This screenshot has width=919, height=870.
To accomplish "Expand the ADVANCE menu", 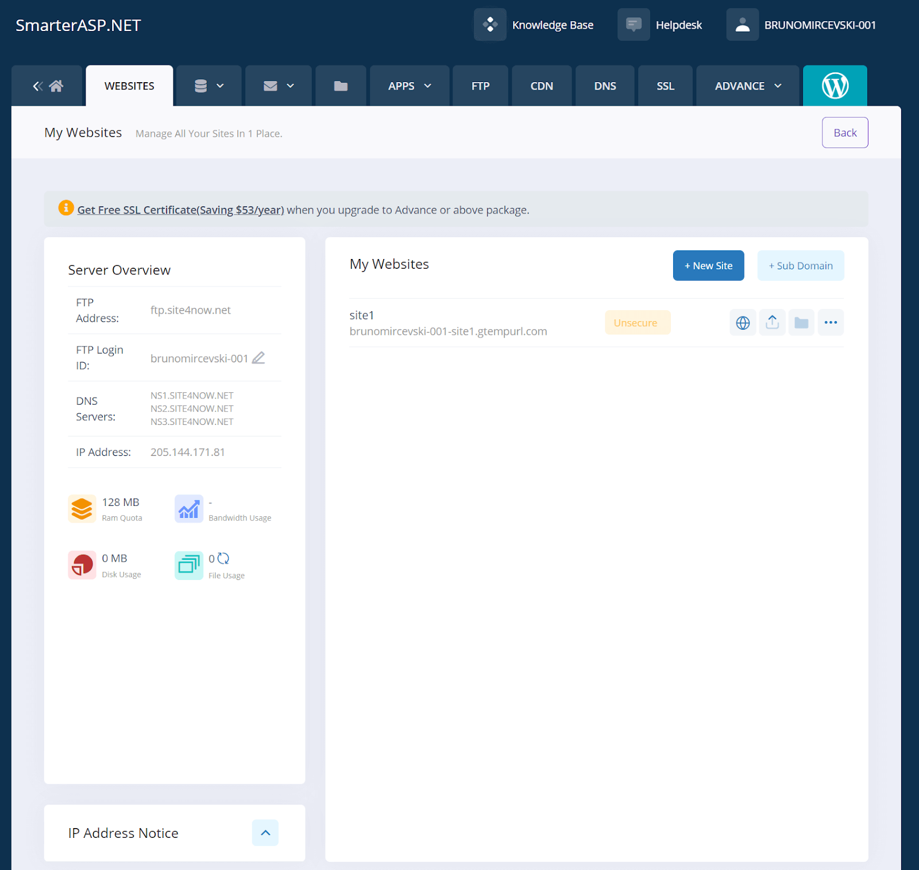I will click(x=748, y=86).
